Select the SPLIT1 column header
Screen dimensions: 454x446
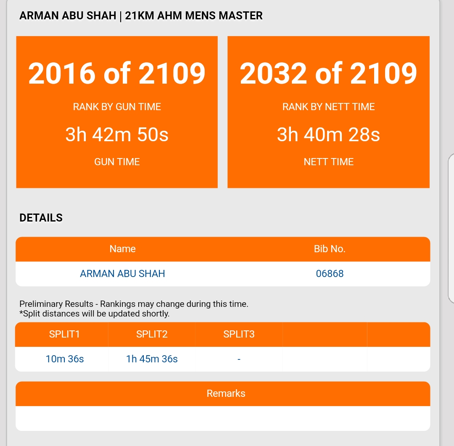pyautogui.click(x=64, y=334)
